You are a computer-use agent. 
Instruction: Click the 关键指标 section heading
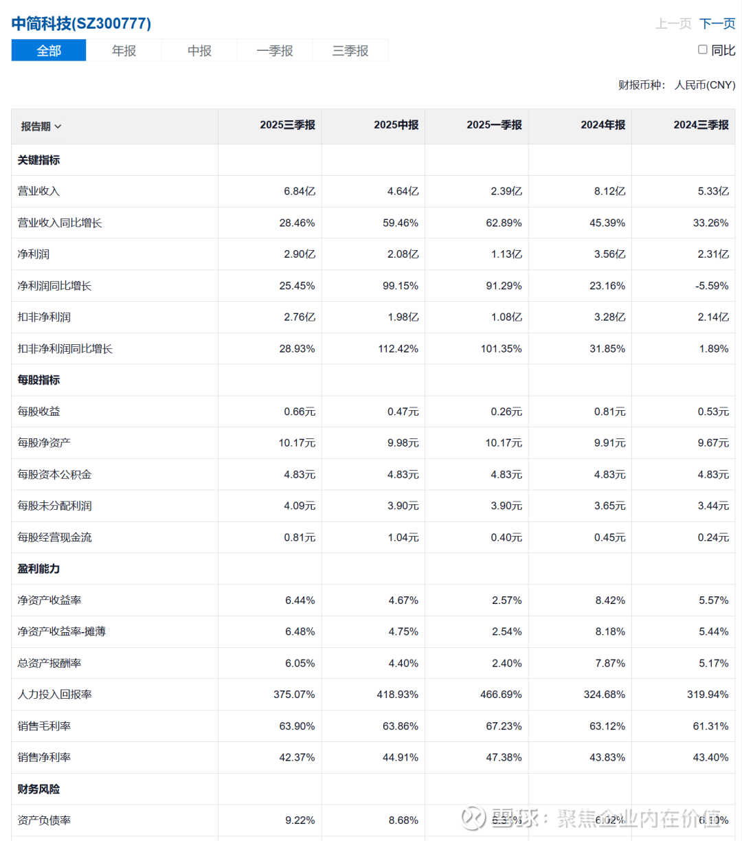pyautogui.click(x=38, y=160)
